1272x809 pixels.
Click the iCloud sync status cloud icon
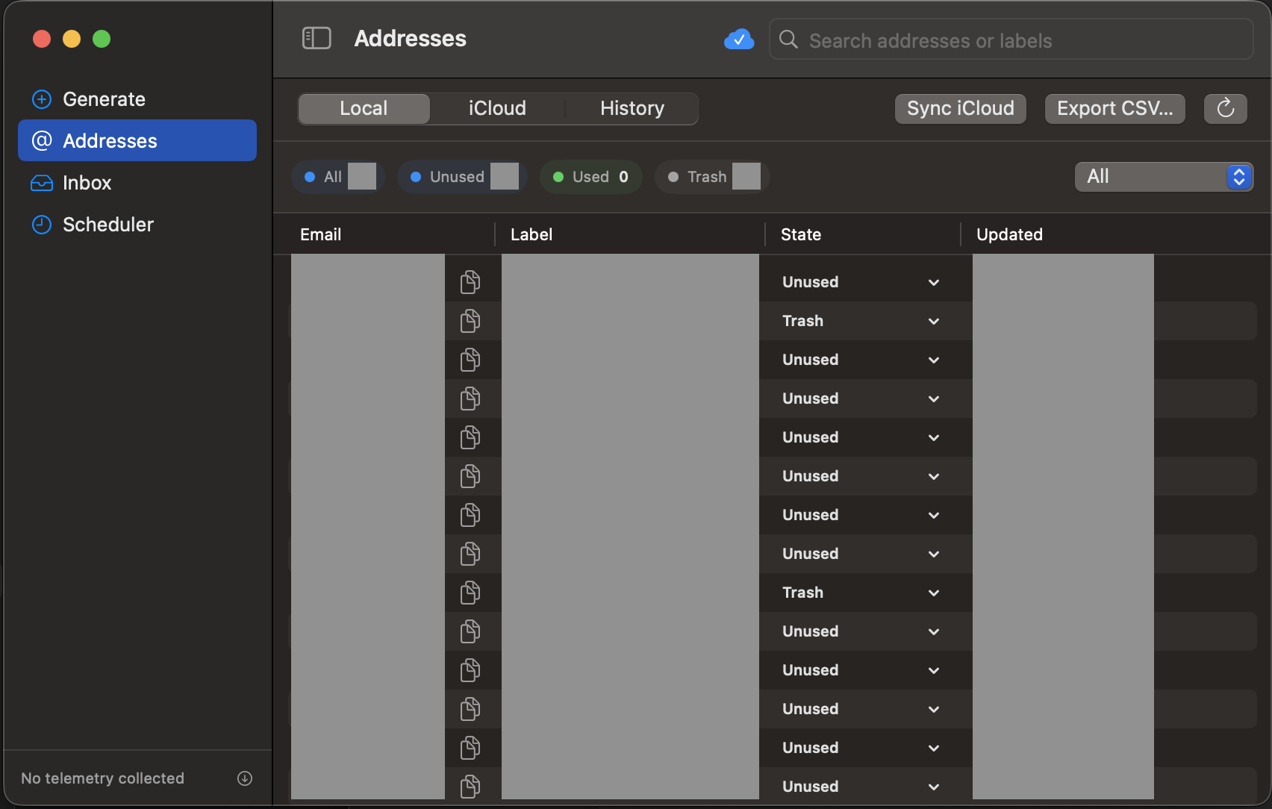pyautogui.click(x=739, y=39)
